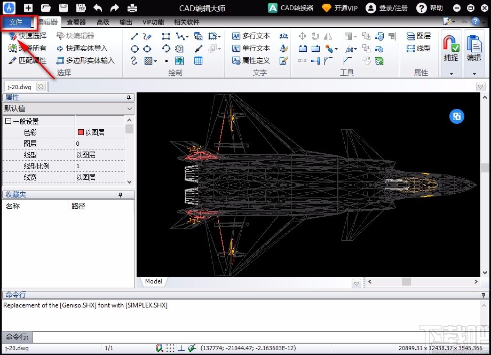Screen dimensions: 491x355
Task: Save as PDF icon in title bar
Action: 81,8
